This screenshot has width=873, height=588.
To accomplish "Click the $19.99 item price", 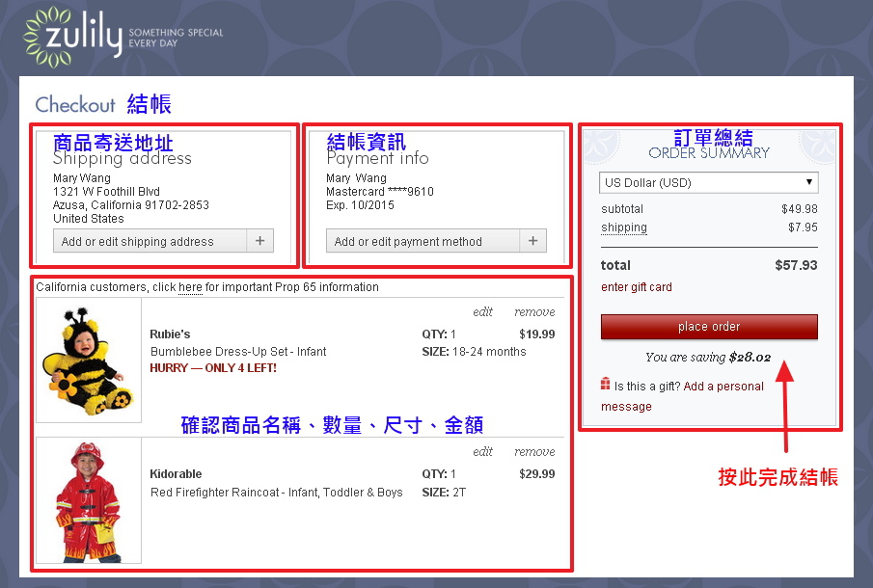I will pyautogui.click(x=536, y=334).
